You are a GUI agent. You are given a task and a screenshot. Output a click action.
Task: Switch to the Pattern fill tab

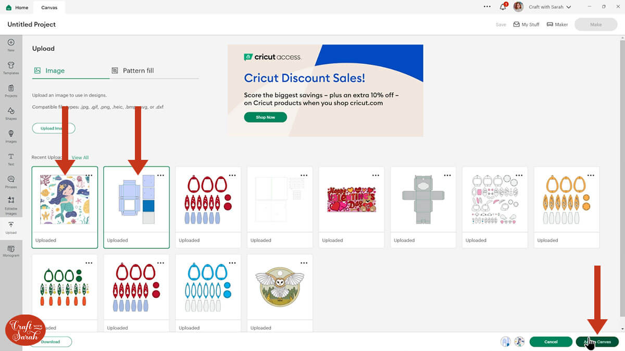[133, 71]
